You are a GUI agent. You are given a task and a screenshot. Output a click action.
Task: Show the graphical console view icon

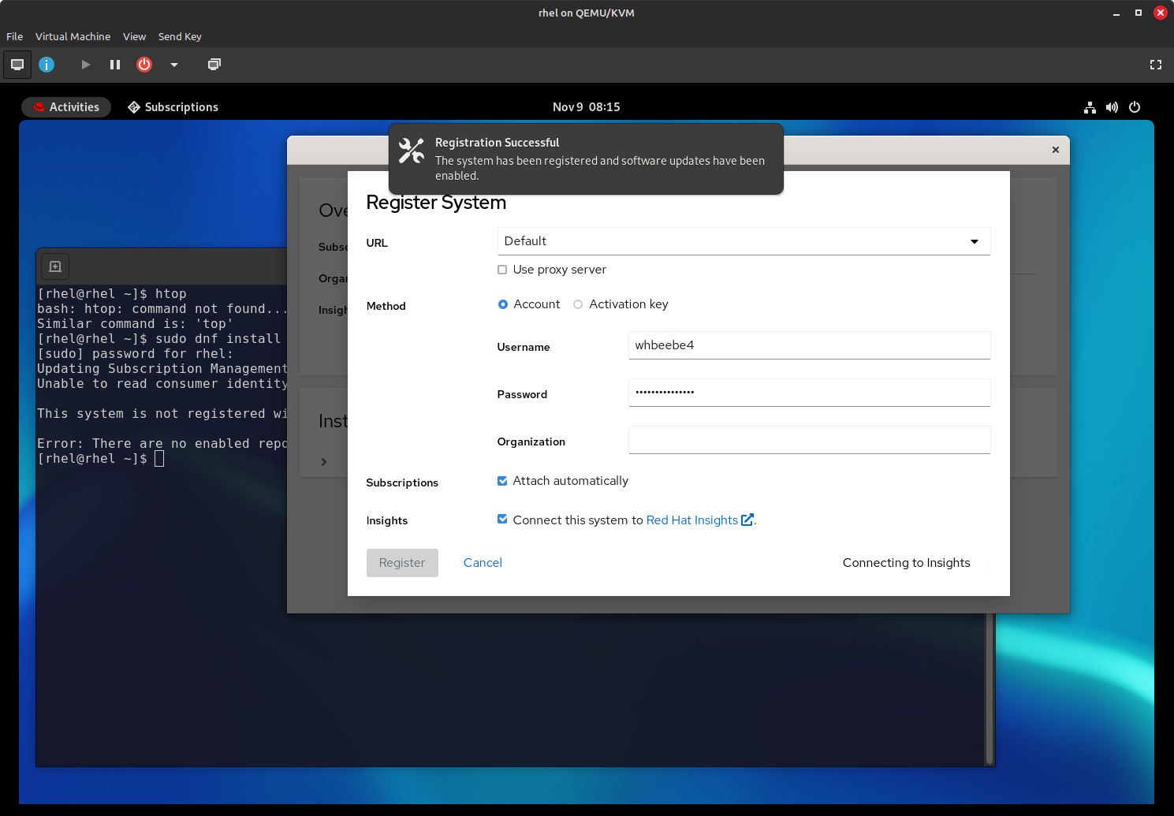17,65
